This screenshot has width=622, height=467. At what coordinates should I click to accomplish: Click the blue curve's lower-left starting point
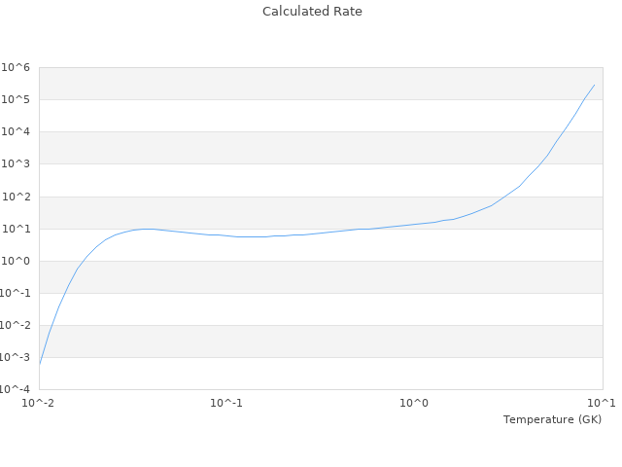point(40,364)
